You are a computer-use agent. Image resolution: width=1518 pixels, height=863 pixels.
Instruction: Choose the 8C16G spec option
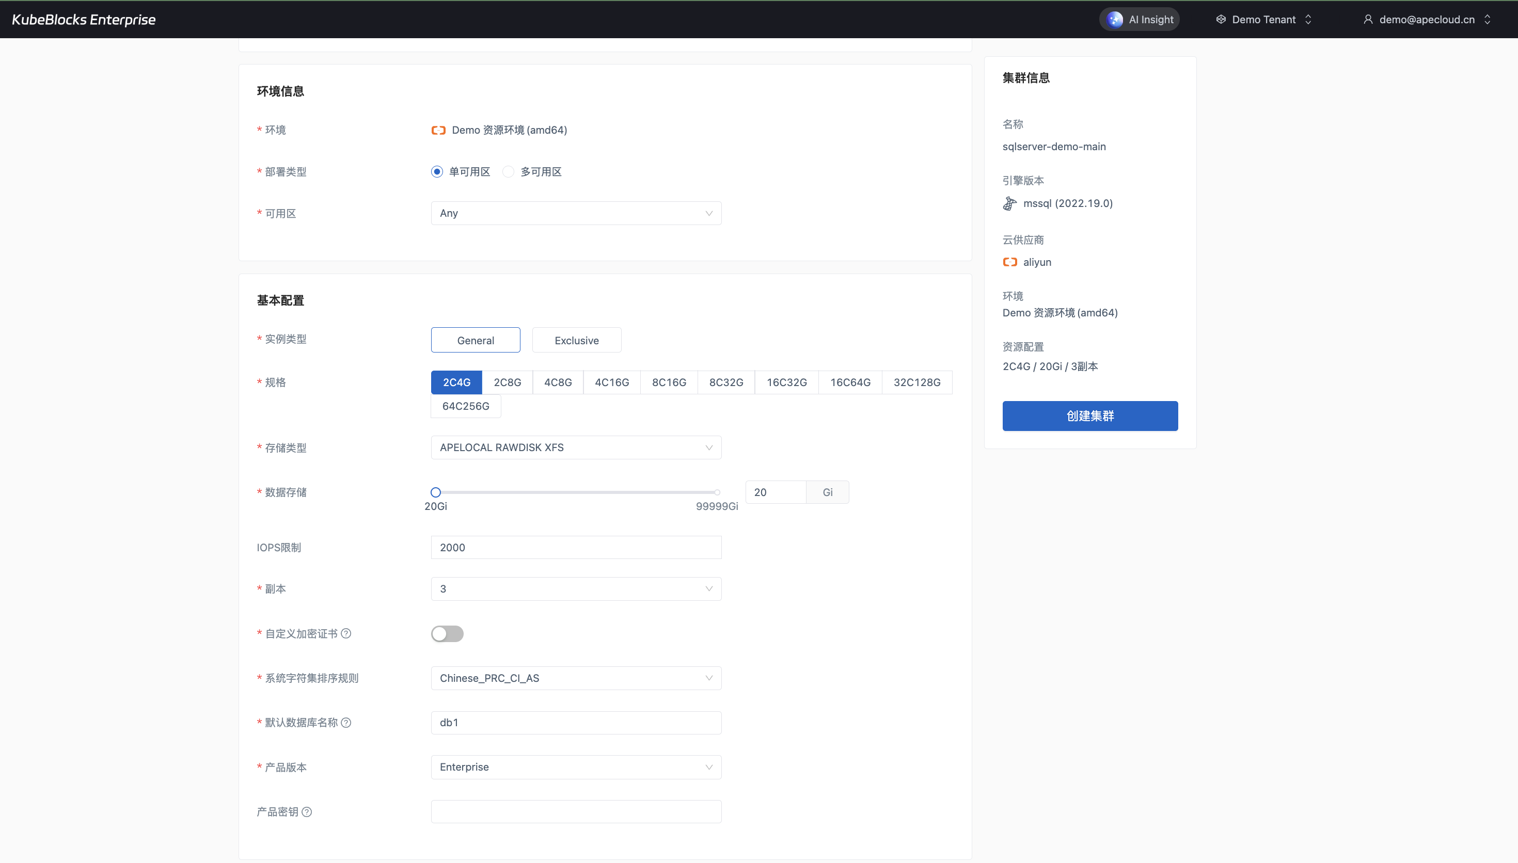669,382
